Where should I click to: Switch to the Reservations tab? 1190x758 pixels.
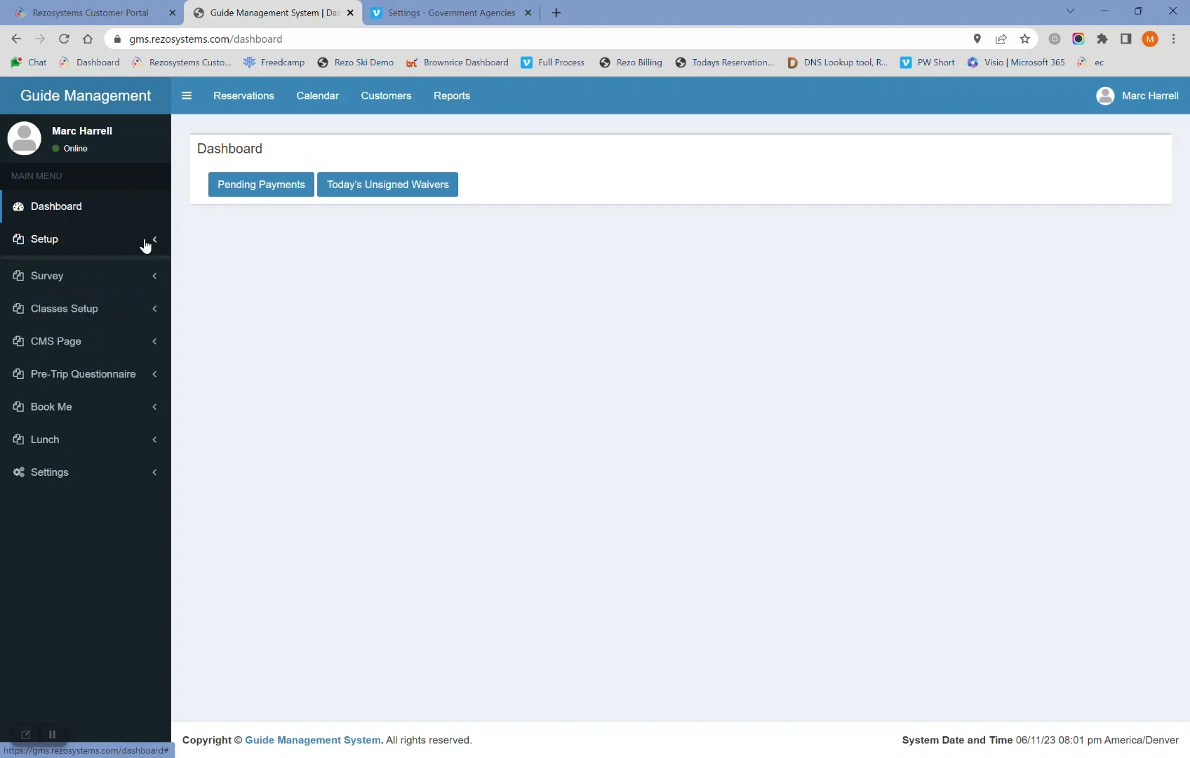tap(243, 95)
